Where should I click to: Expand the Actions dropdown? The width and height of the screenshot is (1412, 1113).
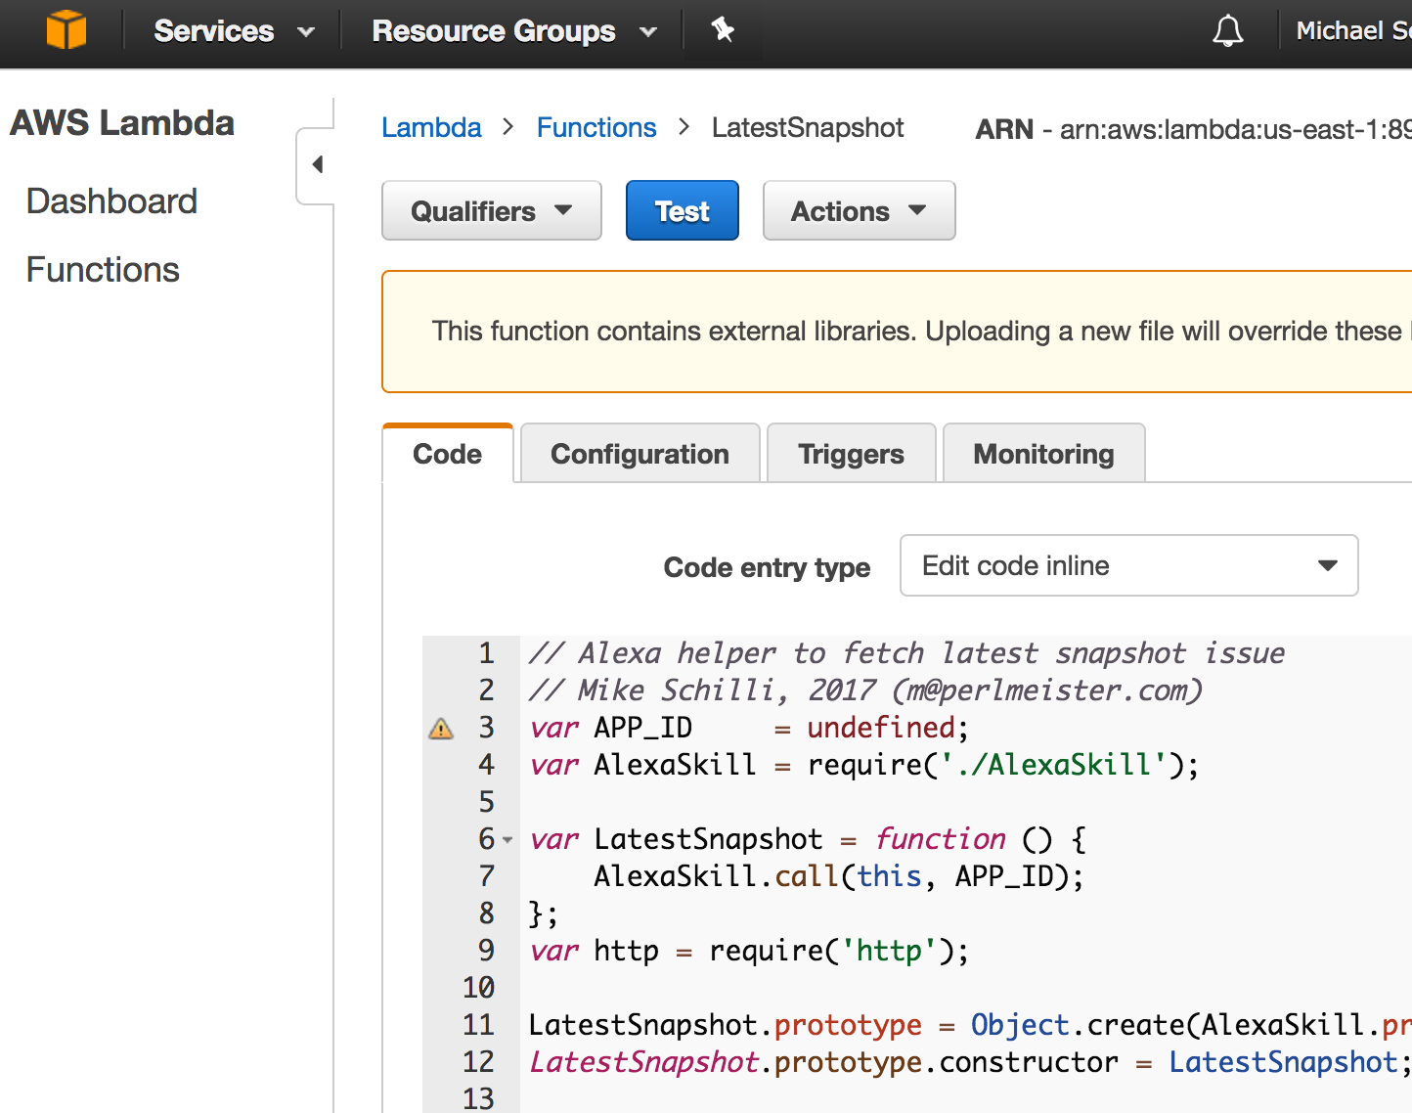point(859,210)
